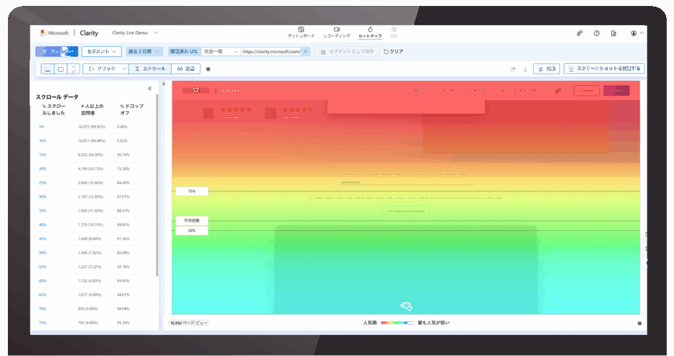Expand the click-type dropdown arrow
This screenshot has height=356, width=674.
pos(124,69)
